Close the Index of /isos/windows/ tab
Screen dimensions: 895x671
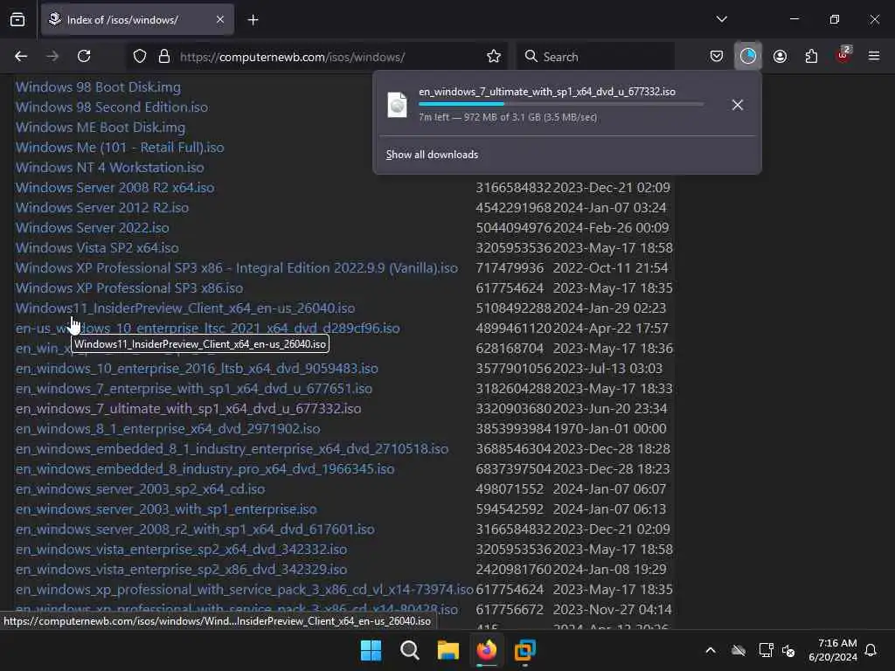[x=219, y=19]
